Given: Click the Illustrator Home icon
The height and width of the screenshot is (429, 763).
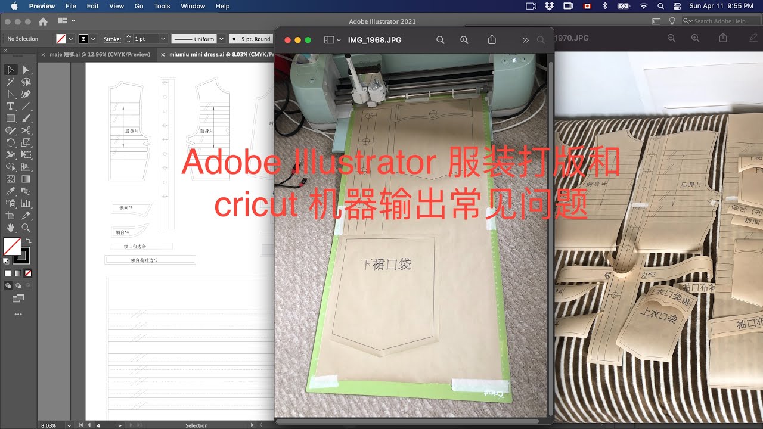Looking at the screenshot, I should coord(43,21).
